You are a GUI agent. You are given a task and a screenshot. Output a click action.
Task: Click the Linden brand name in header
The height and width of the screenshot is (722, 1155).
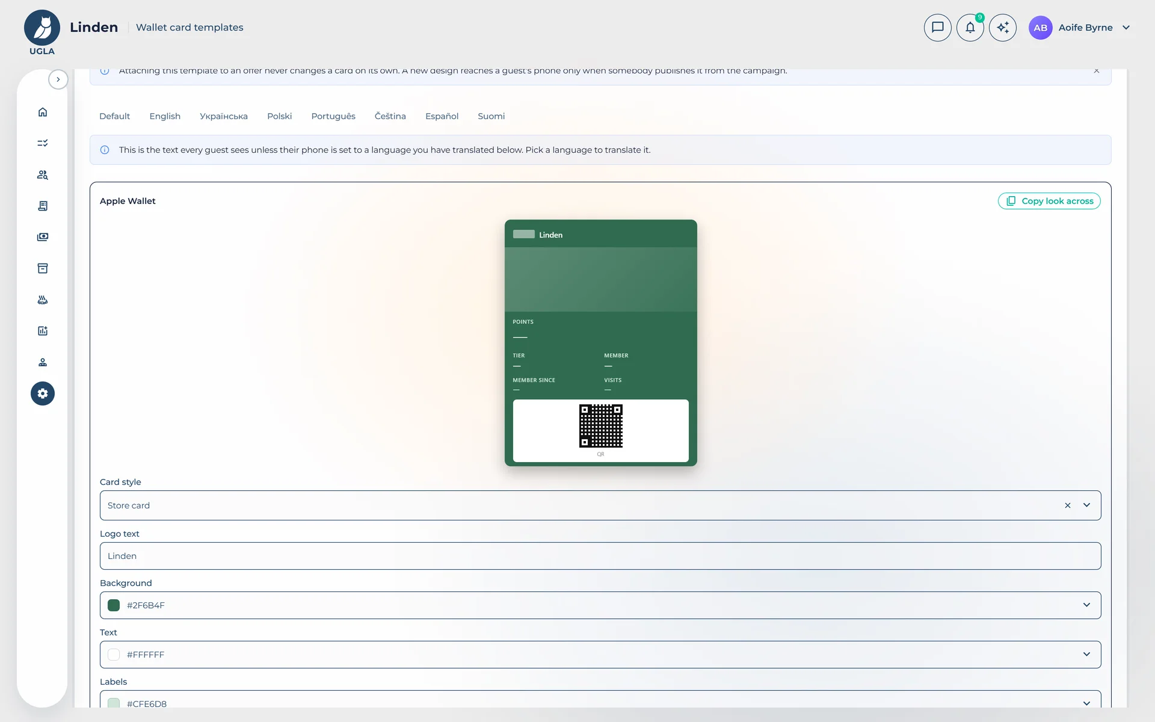(x=94, y=27)
